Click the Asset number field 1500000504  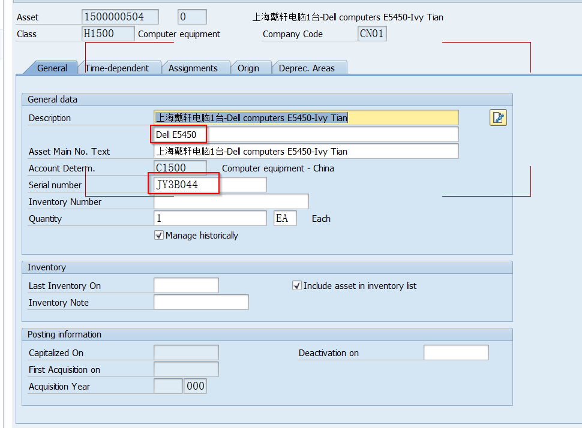click(x=120, y=17)
